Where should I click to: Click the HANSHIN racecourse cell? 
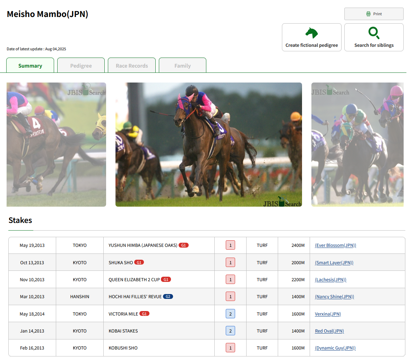click(79, 297)
